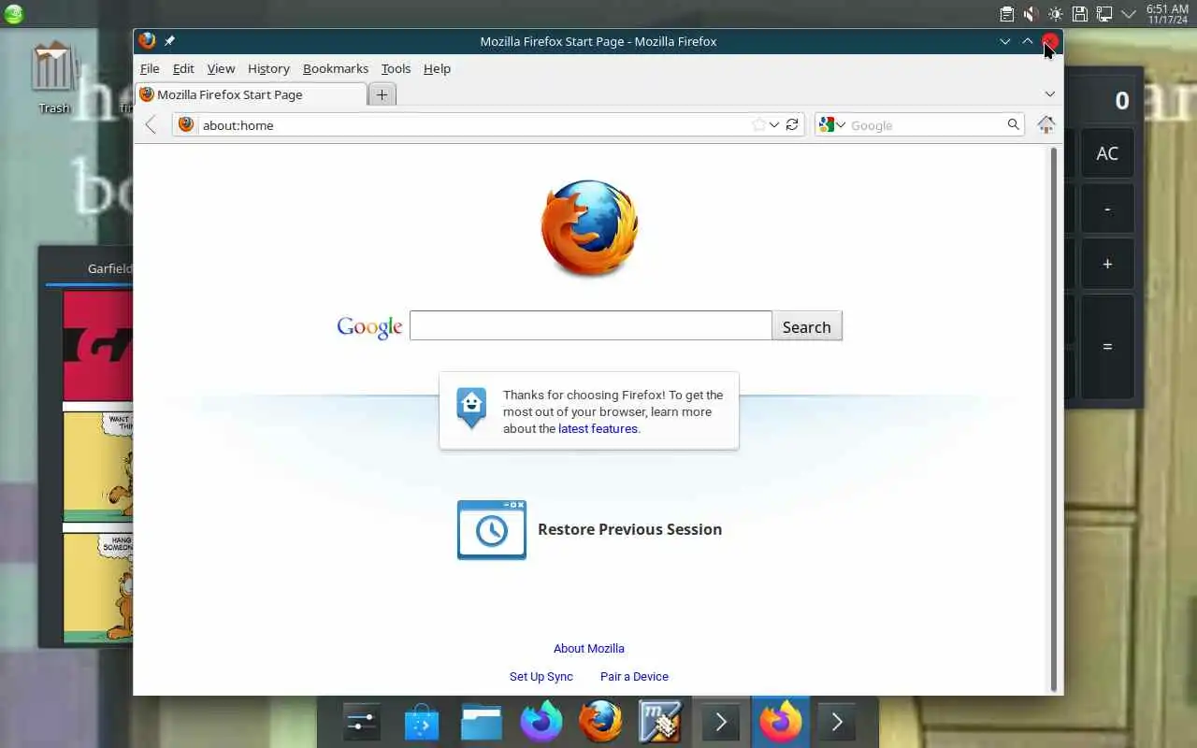
Task: Open the brightness tray icon
Action: 1055,14
